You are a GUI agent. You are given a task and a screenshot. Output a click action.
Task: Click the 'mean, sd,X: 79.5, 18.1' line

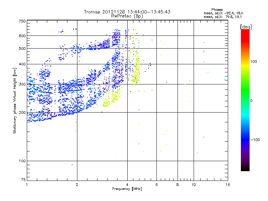coord(222,17)
